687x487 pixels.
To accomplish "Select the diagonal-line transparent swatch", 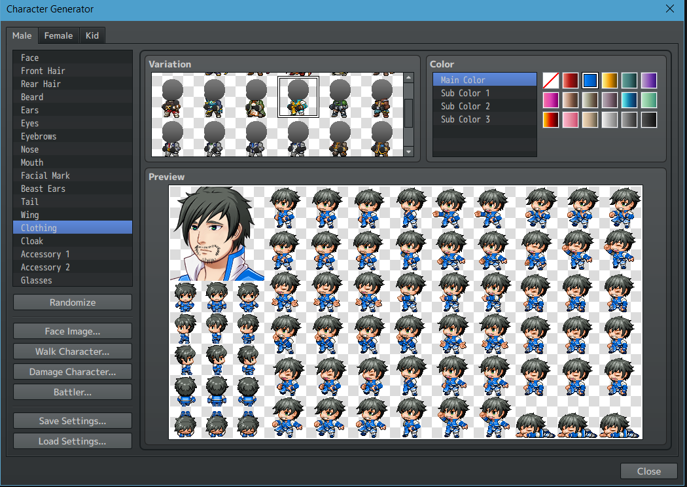I will click(550, 80).
